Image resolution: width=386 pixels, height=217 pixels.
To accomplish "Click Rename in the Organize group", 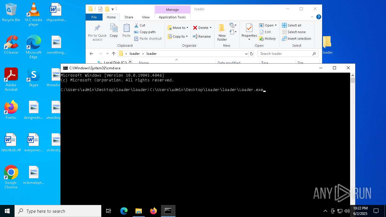I will (x=202, y=36).
